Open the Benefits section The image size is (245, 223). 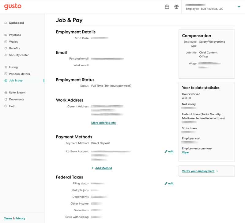(x=14, y=48)
